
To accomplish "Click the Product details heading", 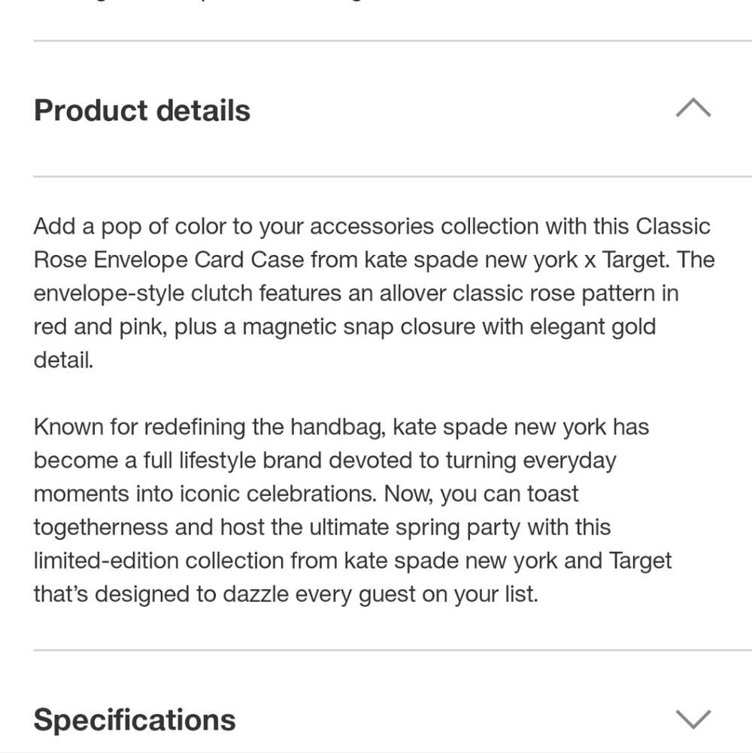I will pos(142,111).
